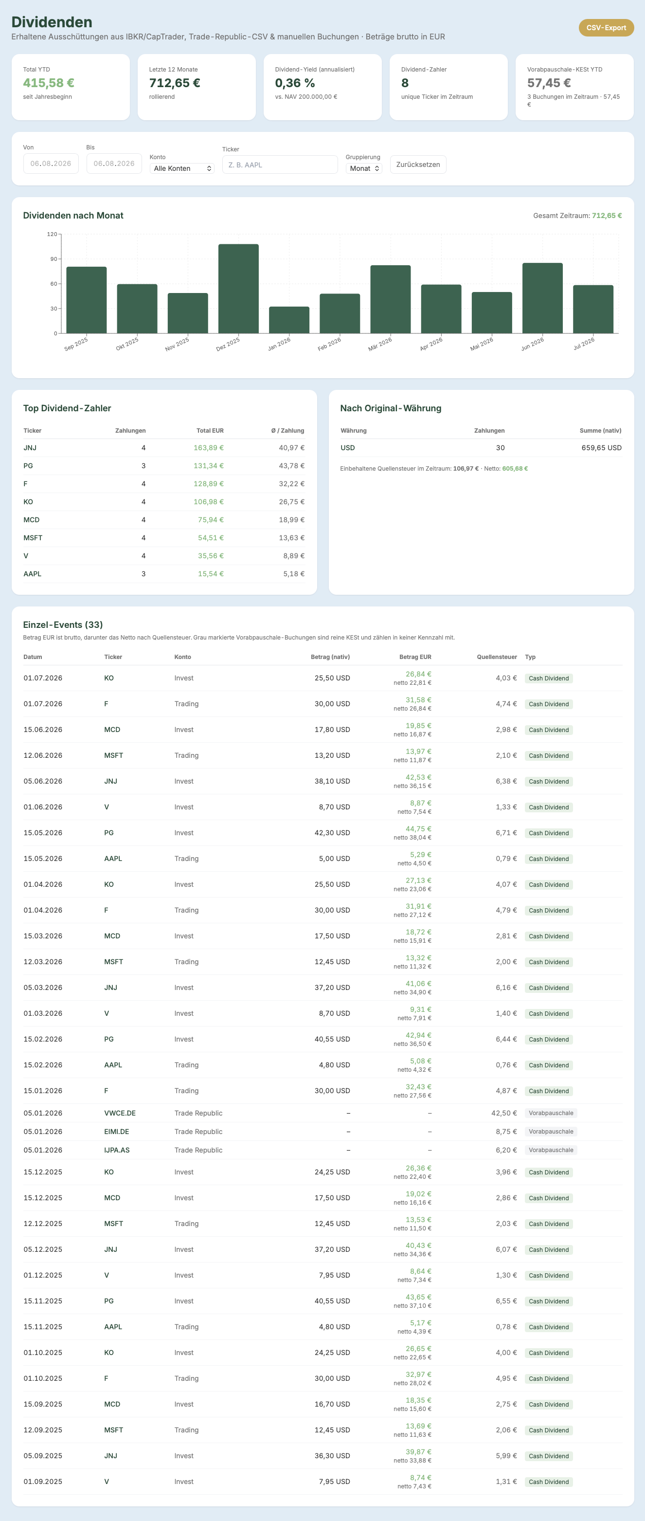Screen dimensions: 645x1521
Task: Open the Bis date field
Action: [114, 164]
